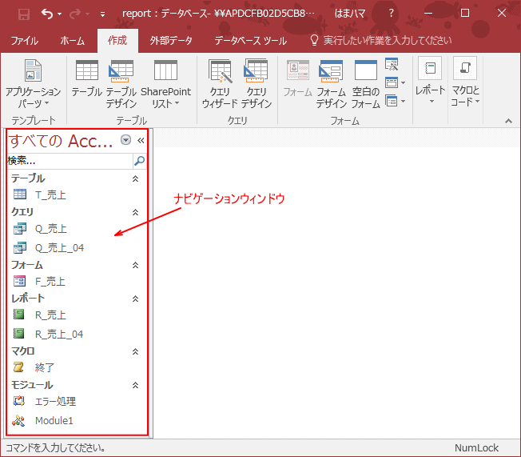Minimize the Access window
This screenshot has width=521, height=457.
tap(428, 14)
